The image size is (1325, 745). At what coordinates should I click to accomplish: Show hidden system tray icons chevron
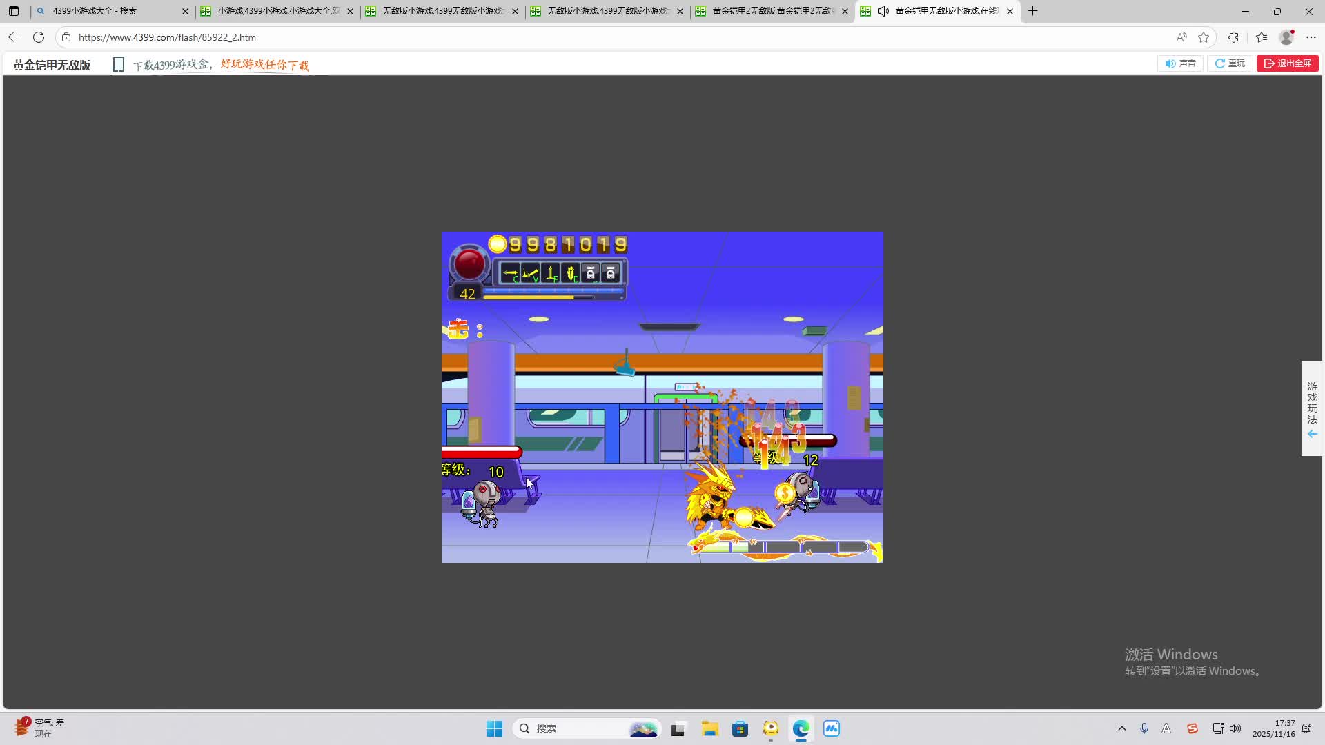(1121, 728)
